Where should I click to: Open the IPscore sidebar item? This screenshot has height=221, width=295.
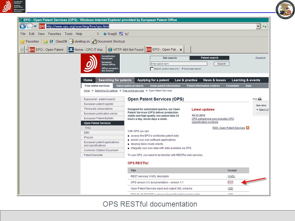click(x=103, y=138)
